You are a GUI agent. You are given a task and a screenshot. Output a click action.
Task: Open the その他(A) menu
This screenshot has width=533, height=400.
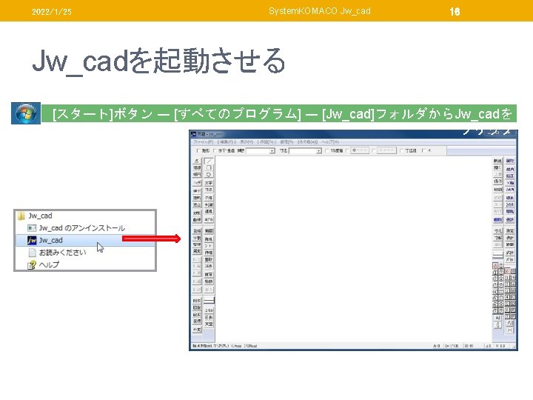[x=308, y=141]
